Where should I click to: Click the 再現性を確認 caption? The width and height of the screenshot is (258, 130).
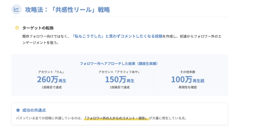[x=187, y=87]
